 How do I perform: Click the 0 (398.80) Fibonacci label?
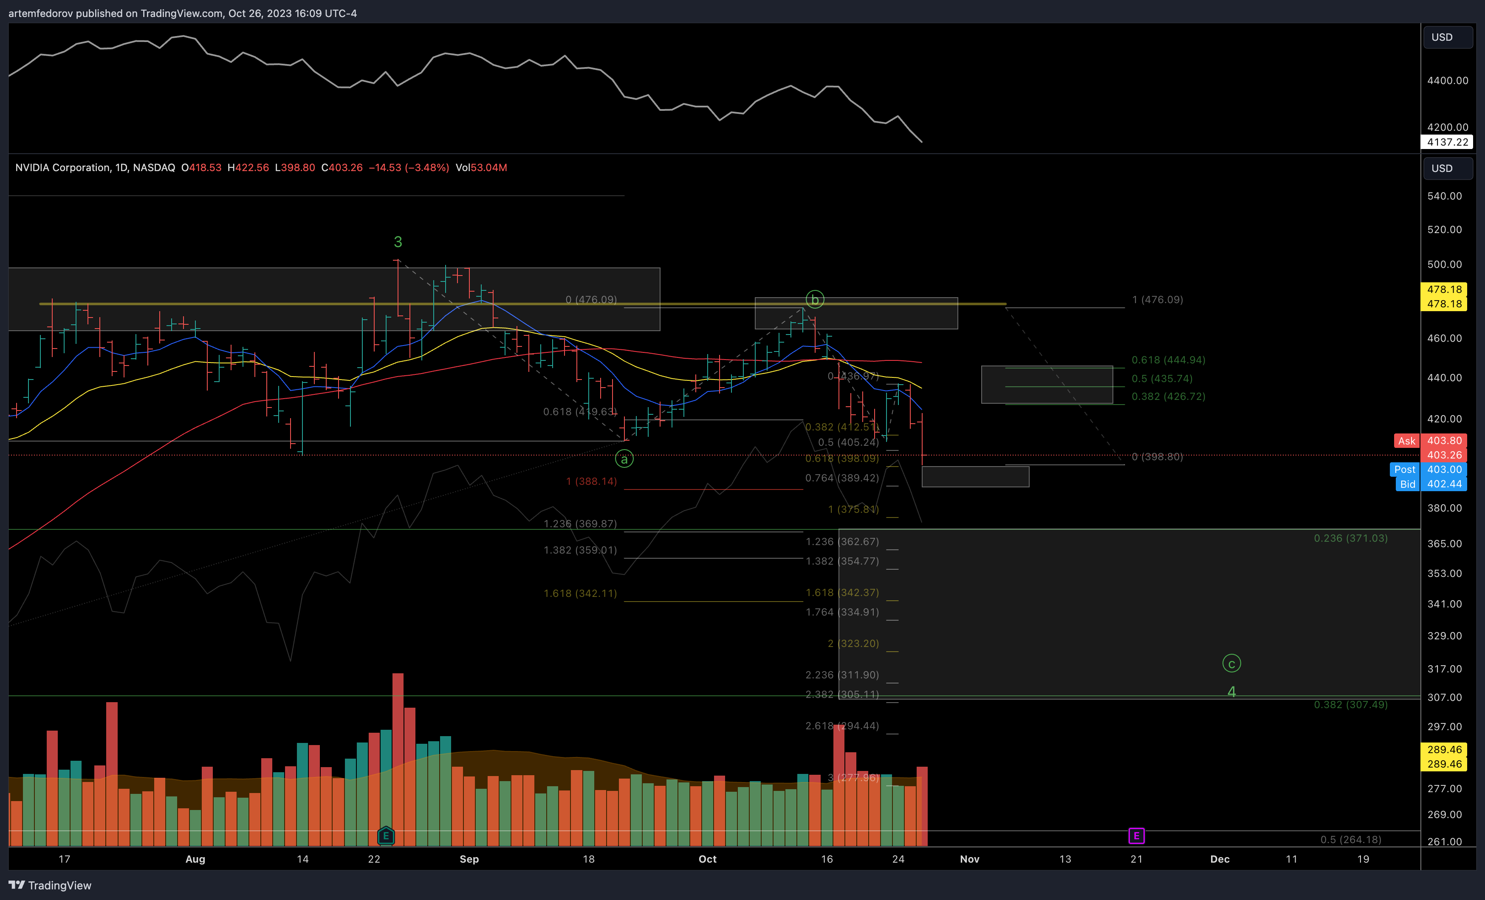pyautogui.click(x=1157, y=457)
